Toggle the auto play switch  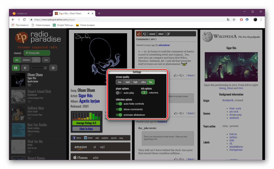coord(119,93)
